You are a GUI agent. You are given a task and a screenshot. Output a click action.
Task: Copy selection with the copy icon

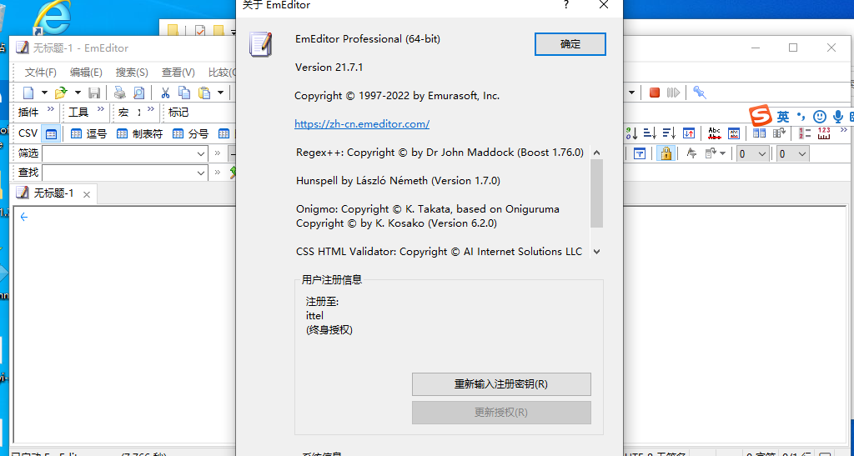pyautogui.click(x=184, y=93)
